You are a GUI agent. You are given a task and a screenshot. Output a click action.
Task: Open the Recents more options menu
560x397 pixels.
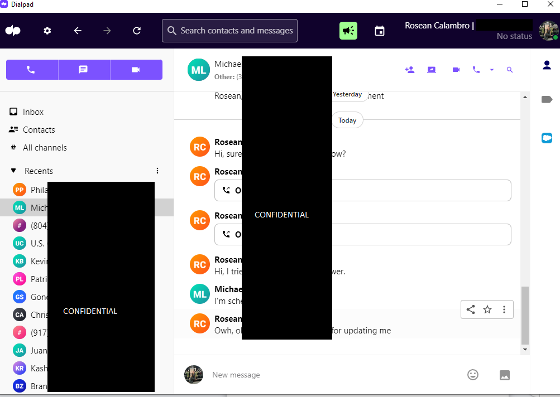click(x=157, y=171)
